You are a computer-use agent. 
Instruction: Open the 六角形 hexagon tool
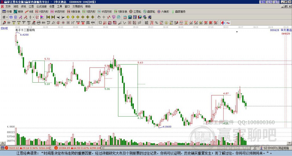[163, 11]
